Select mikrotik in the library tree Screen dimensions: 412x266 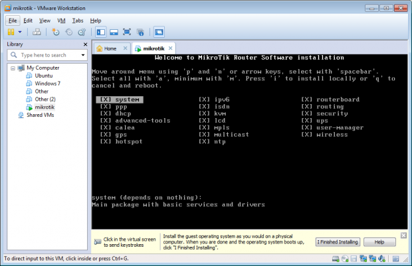click(45, 107)
